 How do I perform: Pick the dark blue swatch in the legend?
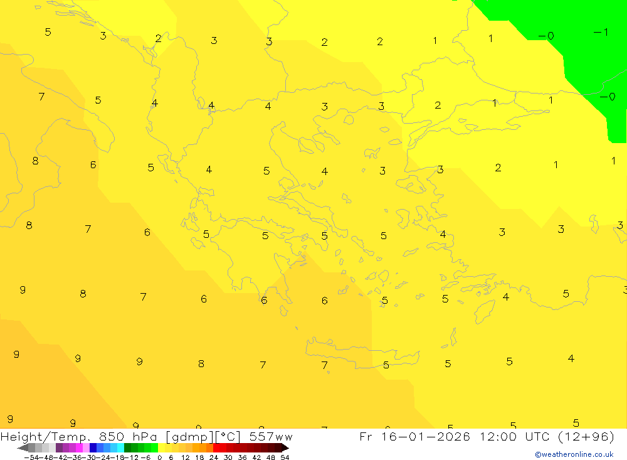coord(93,448)
